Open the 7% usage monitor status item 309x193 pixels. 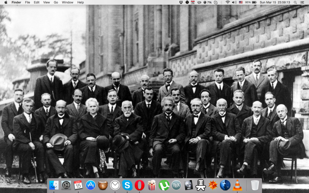207,2
